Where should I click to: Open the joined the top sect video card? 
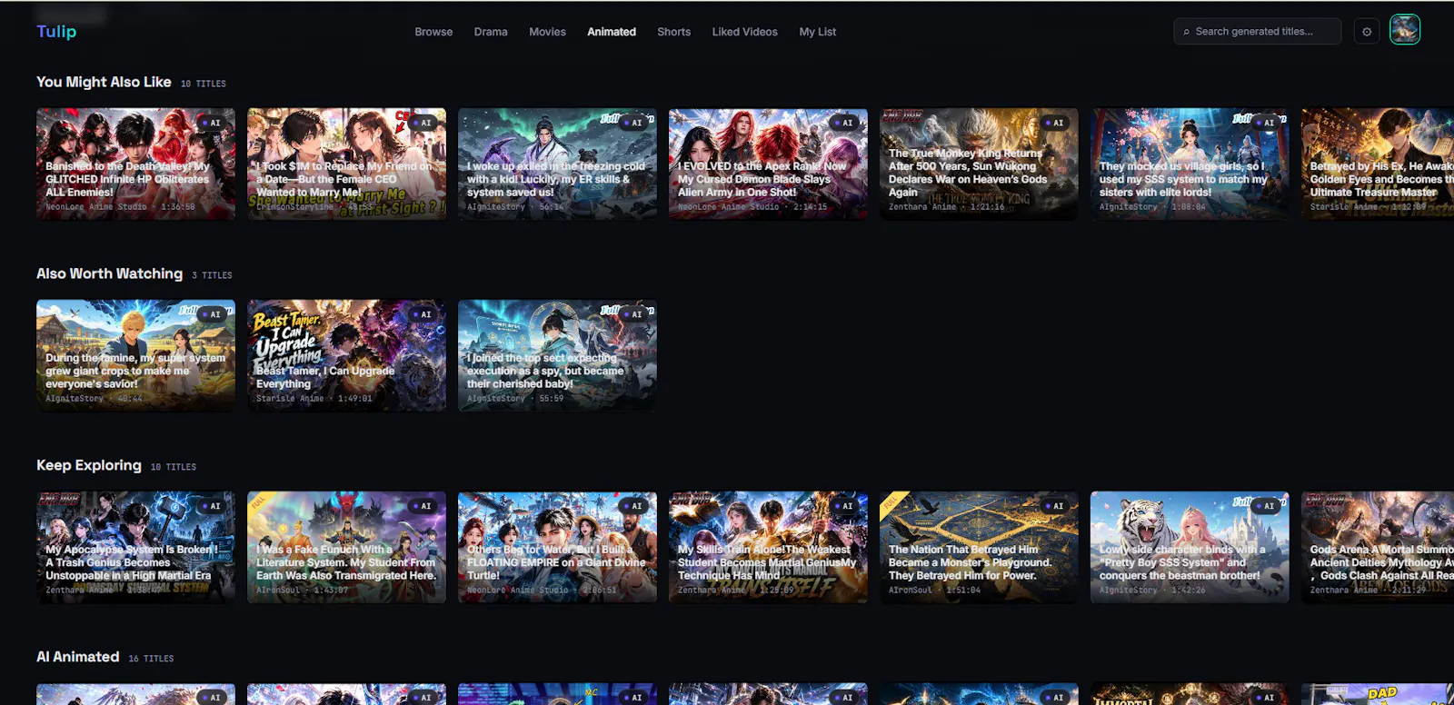click(x=557, y=356)
